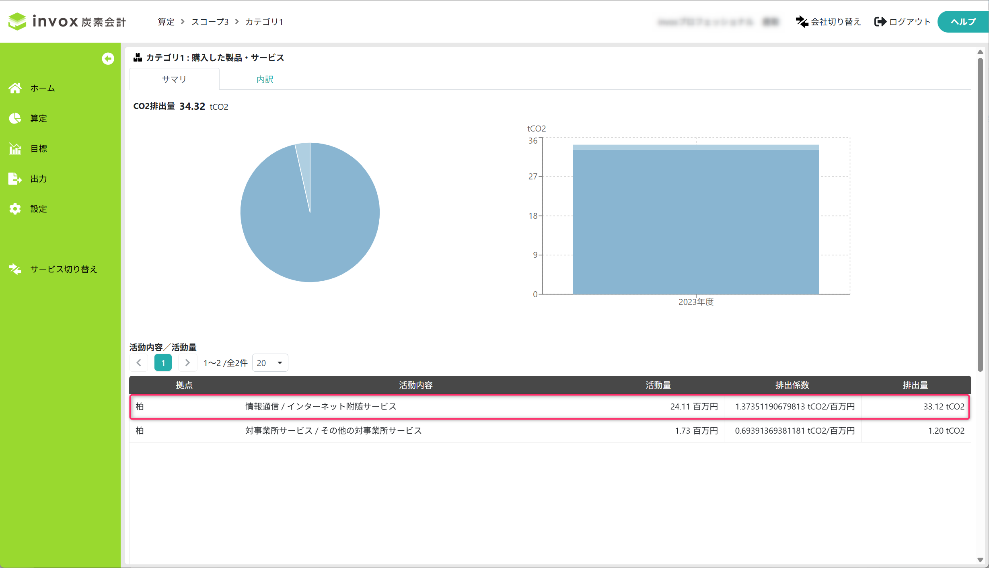Viewport: 989px width, 568px height.
Task: Switch to the 内訳 tab
Action: [x=265, y=79]
